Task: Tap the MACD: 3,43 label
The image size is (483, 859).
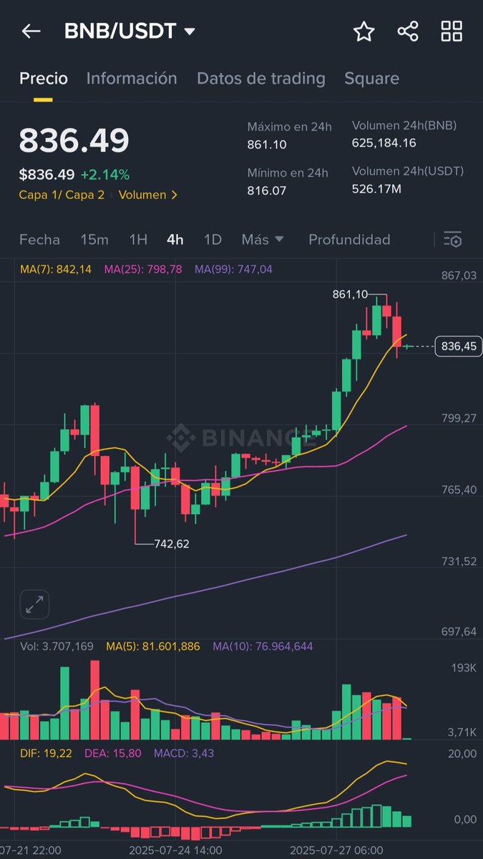Action: coord(184,753)
